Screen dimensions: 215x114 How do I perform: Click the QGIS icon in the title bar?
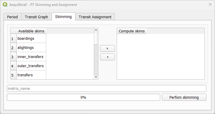pyautogui.click(x=5, y=4)
